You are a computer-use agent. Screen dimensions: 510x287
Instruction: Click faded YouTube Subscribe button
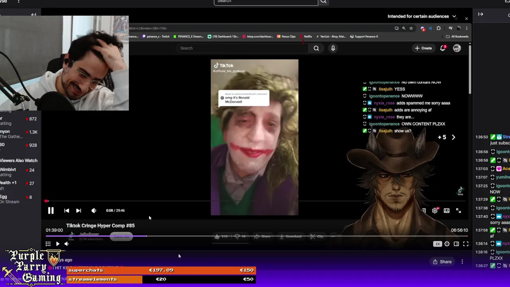(121, 236)
